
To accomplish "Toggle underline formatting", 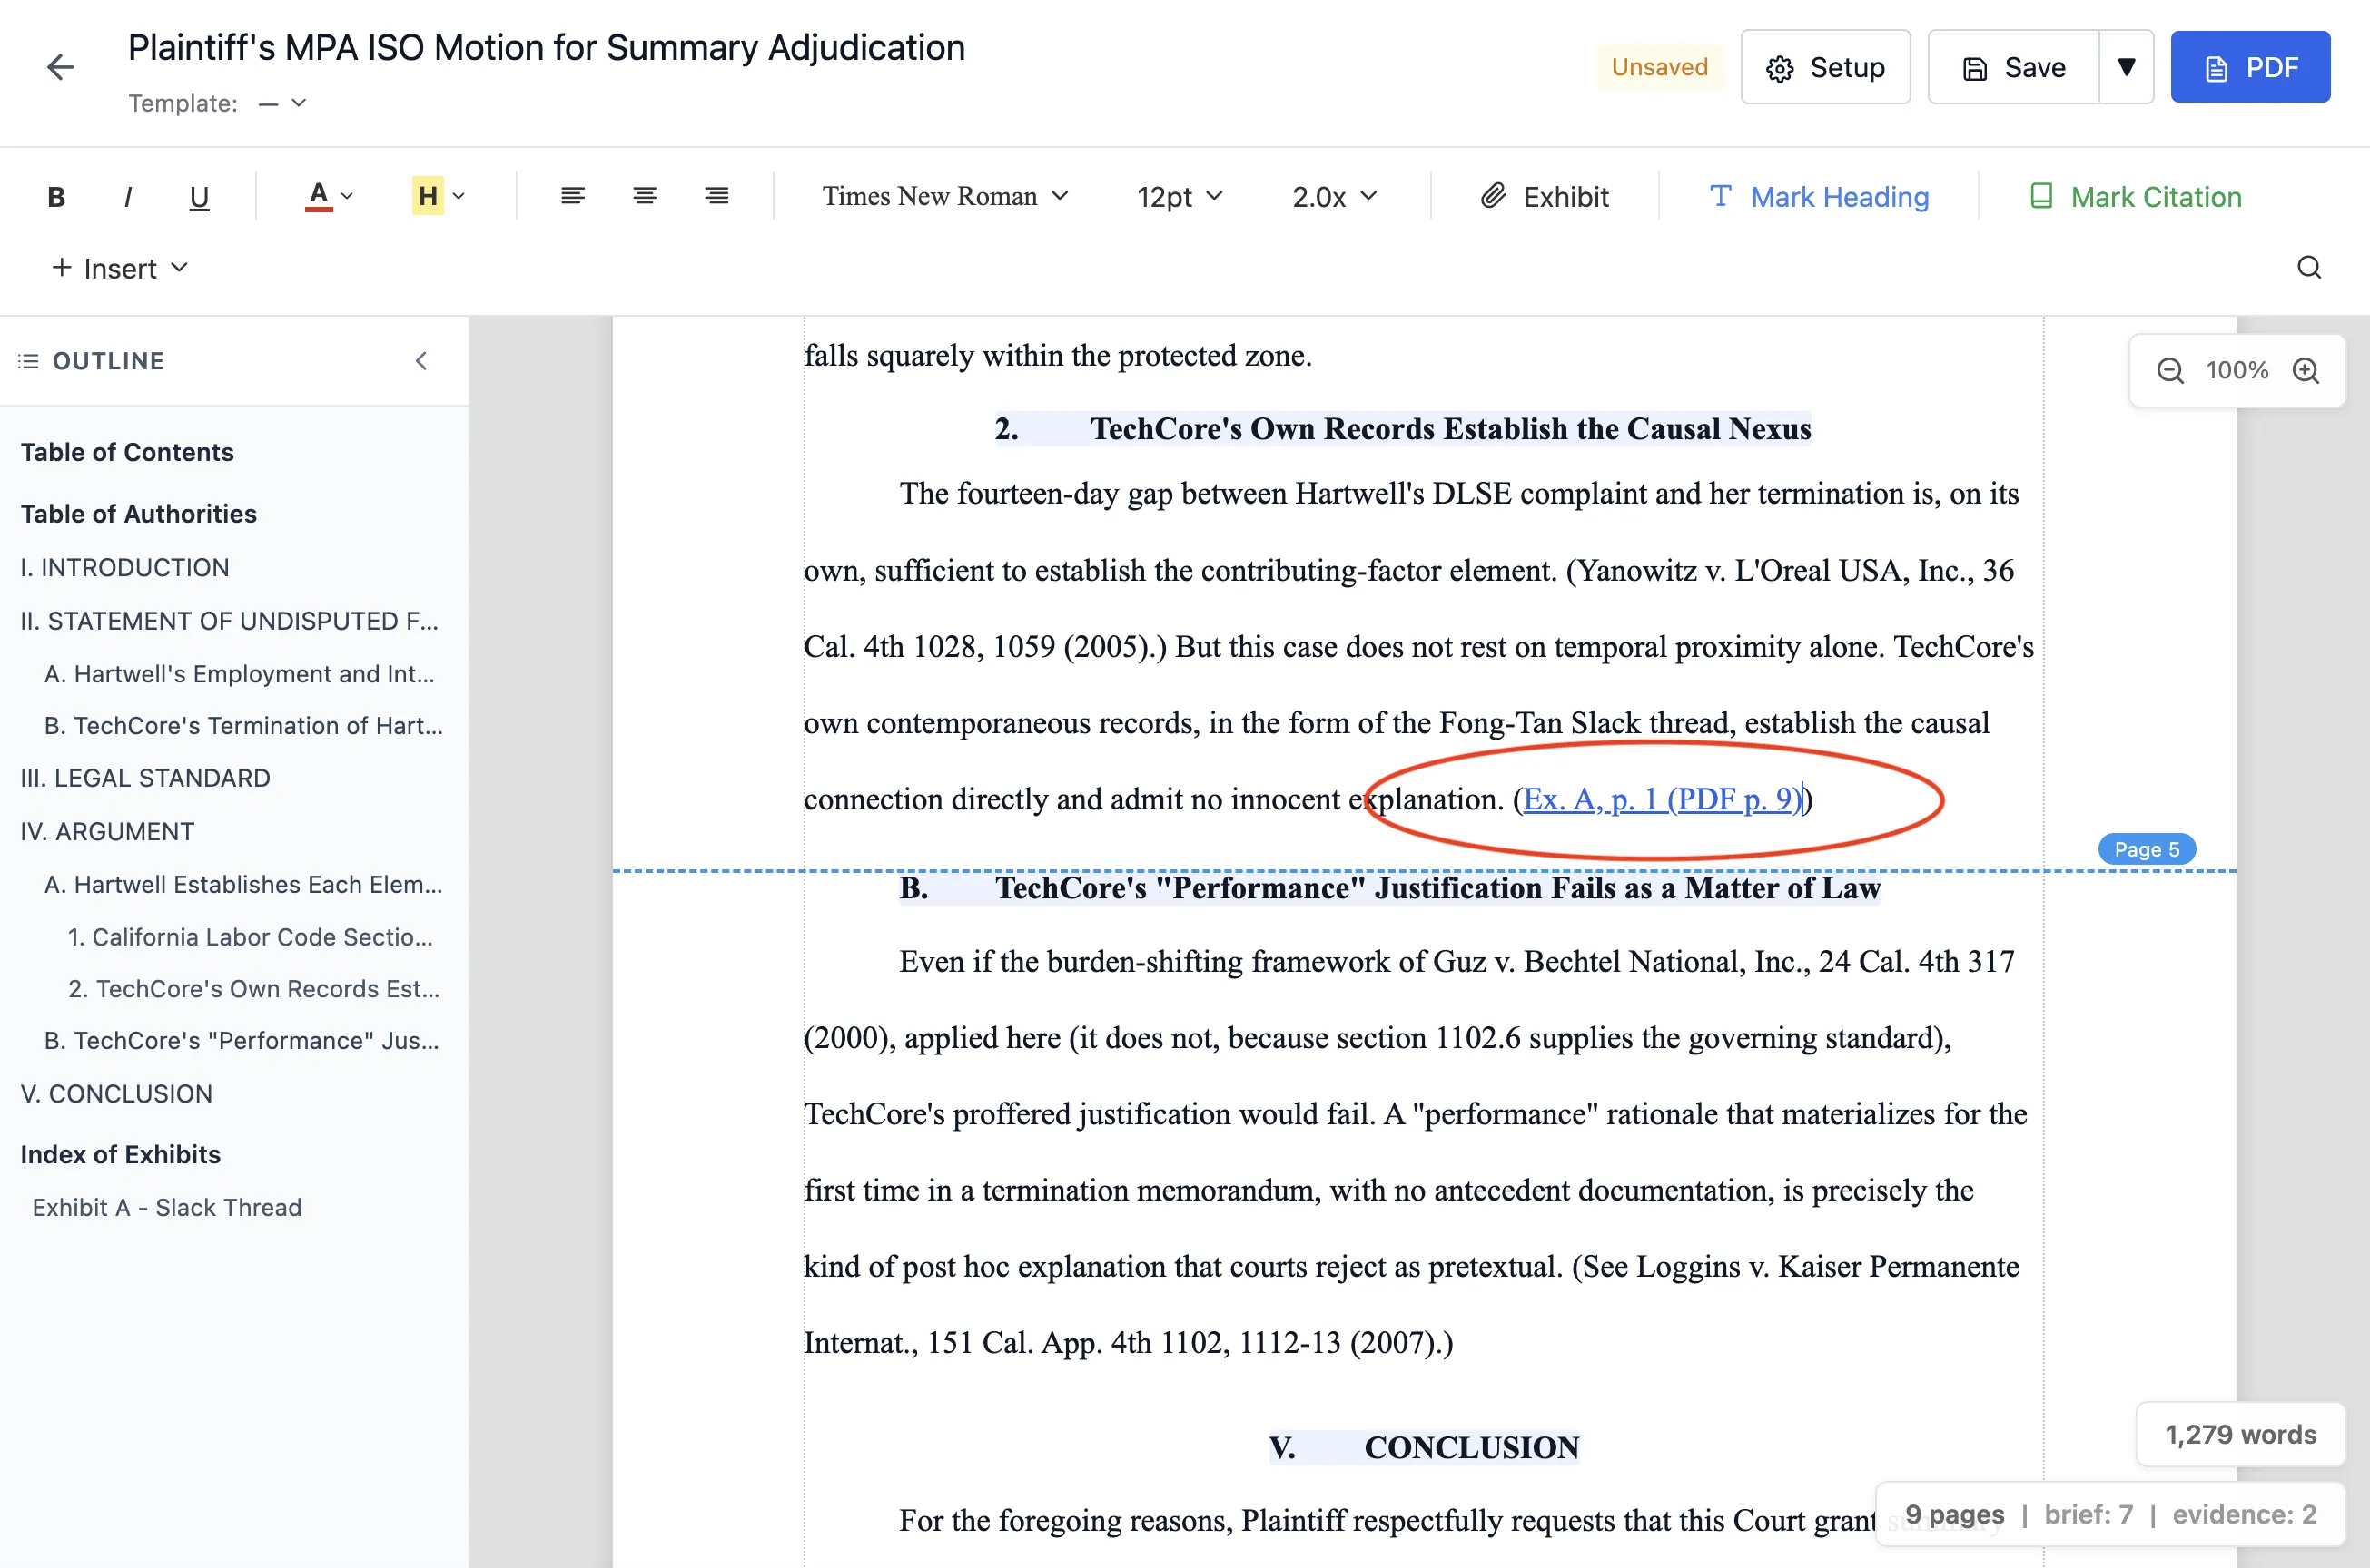I will point(199,196).
